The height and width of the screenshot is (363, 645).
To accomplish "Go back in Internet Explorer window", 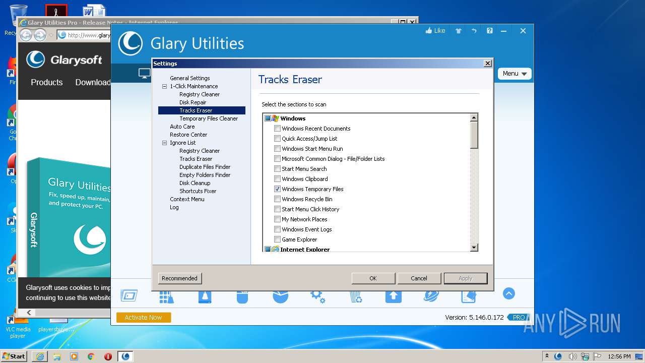I will coord(26,35).
